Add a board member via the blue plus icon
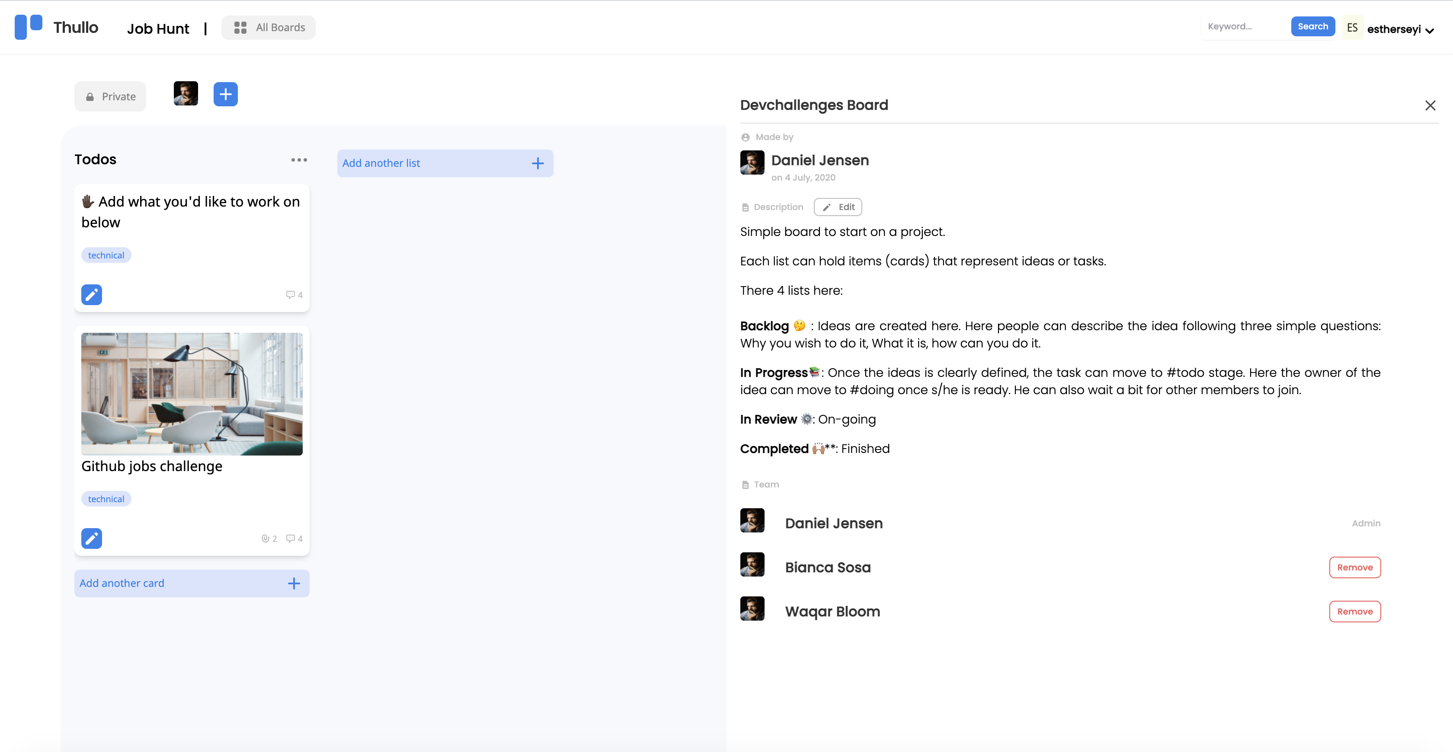Viewport: 1453px width, 752px height. point(226,94)
